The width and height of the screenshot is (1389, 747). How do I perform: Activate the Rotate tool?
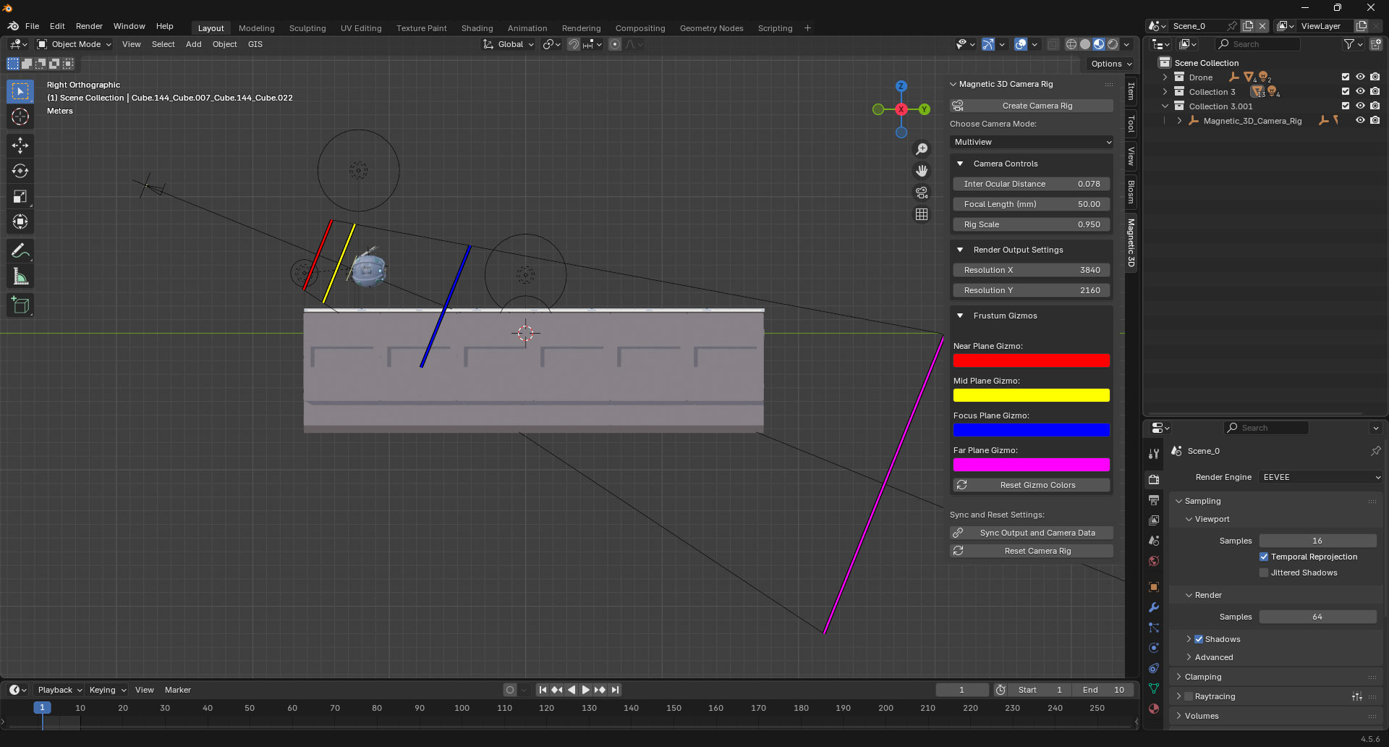pos(20,171)
